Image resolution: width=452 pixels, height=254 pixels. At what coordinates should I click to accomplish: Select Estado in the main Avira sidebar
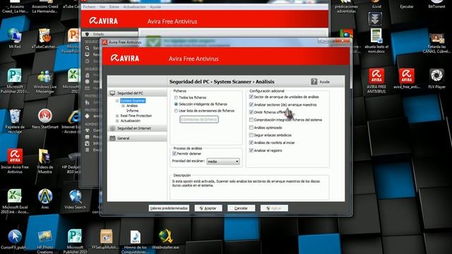coord(109,34)
